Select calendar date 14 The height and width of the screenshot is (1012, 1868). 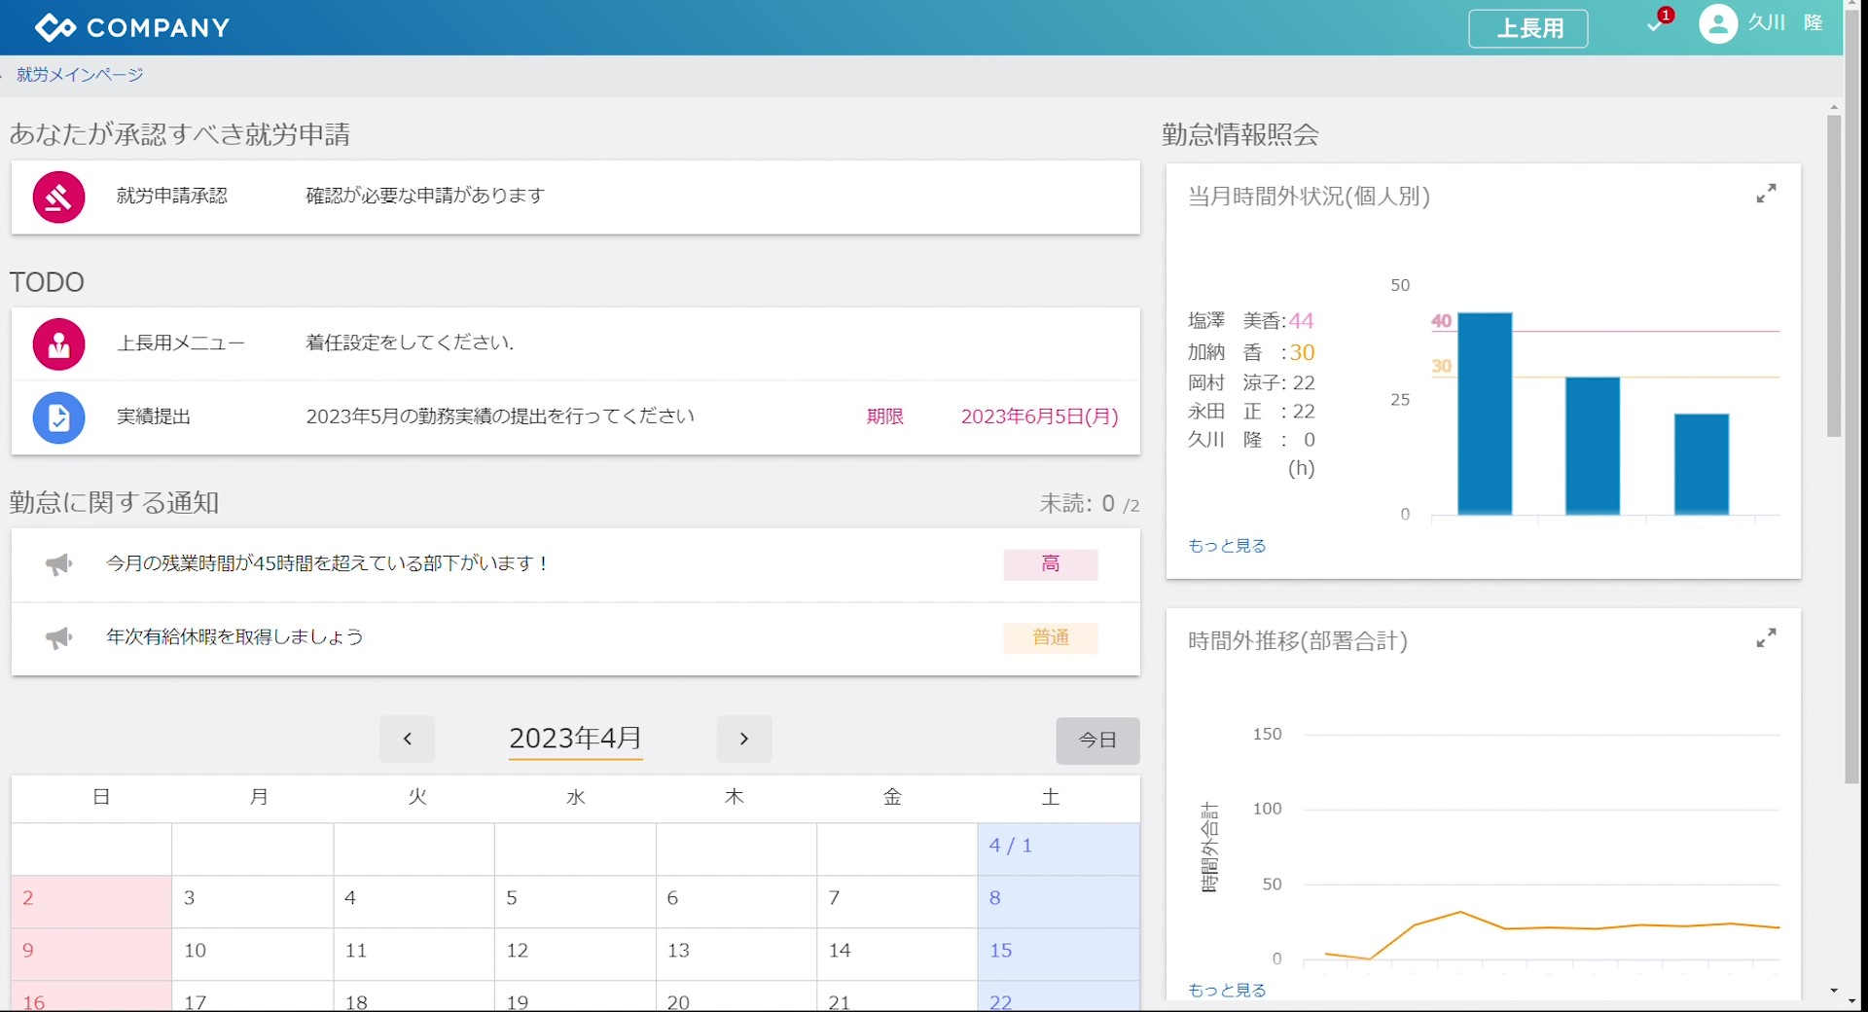897,955
